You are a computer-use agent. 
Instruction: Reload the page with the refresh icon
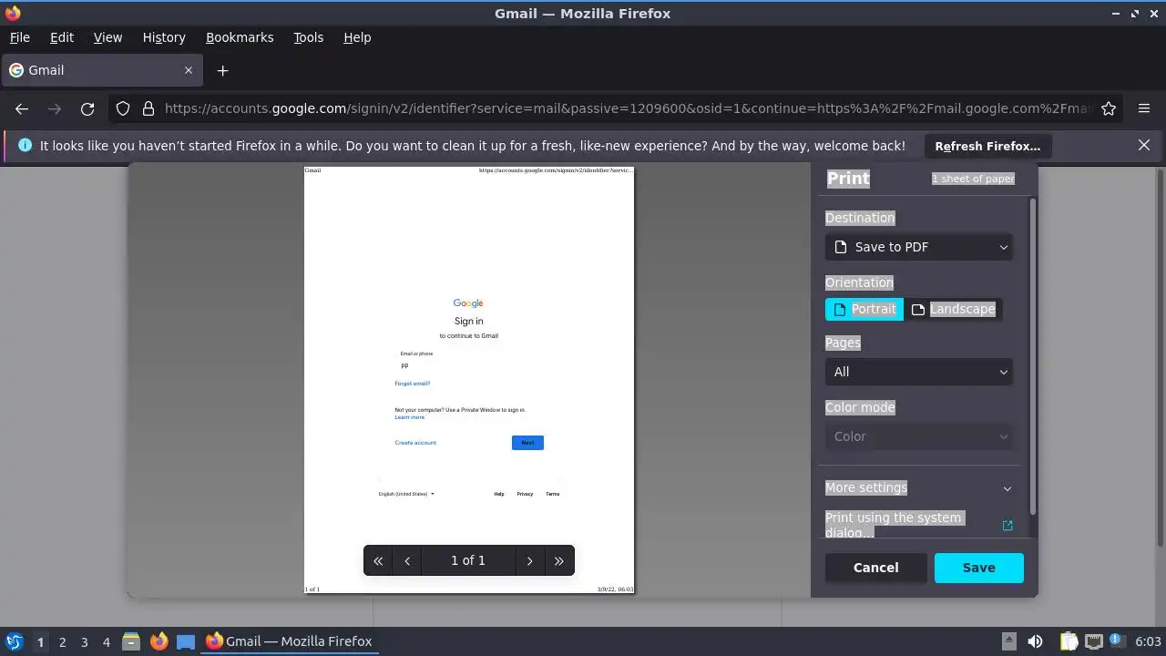pyautogui.click(x=87, y=108)
